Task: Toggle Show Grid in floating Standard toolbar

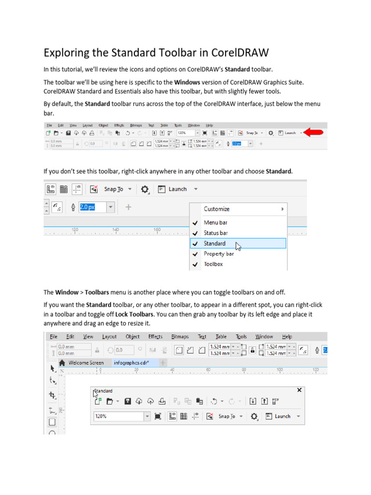Action: 184,416
